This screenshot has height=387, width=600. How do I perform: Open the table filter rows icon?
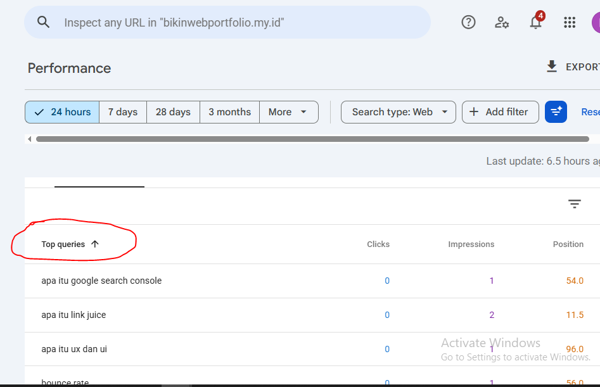click(x=575, y=204)
